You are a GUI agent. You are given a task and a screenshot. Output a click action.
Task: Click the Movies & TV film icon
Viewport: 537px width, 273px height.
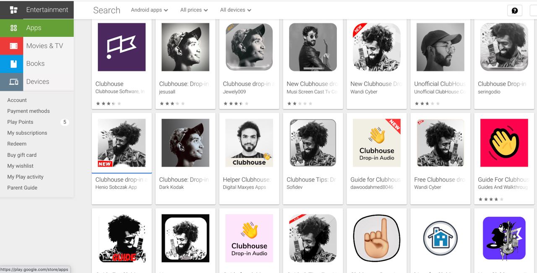pyautogui.click(x=13, y=46)
